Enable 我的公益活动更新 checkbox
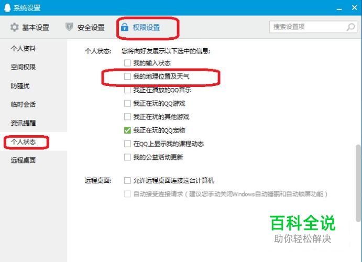 pos(127,157)
